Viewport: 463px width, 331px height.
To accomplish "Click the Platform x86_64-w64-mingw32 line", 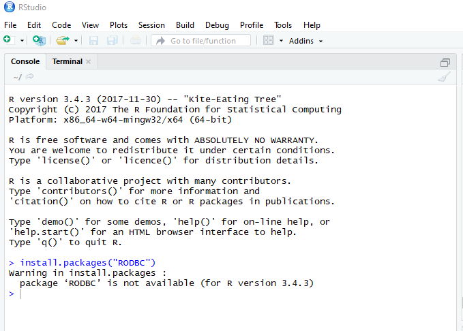I will coord(120,120).
